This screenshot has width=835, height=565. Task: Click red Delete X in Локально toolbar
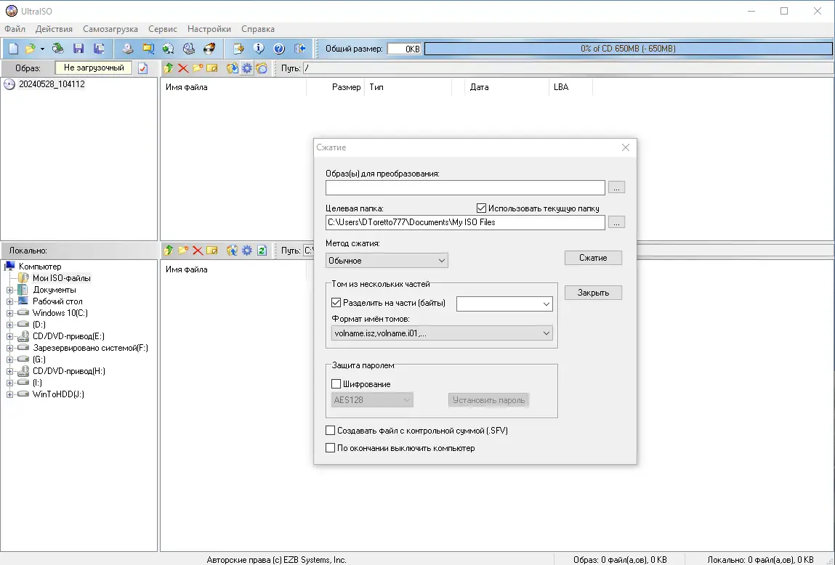198,250
